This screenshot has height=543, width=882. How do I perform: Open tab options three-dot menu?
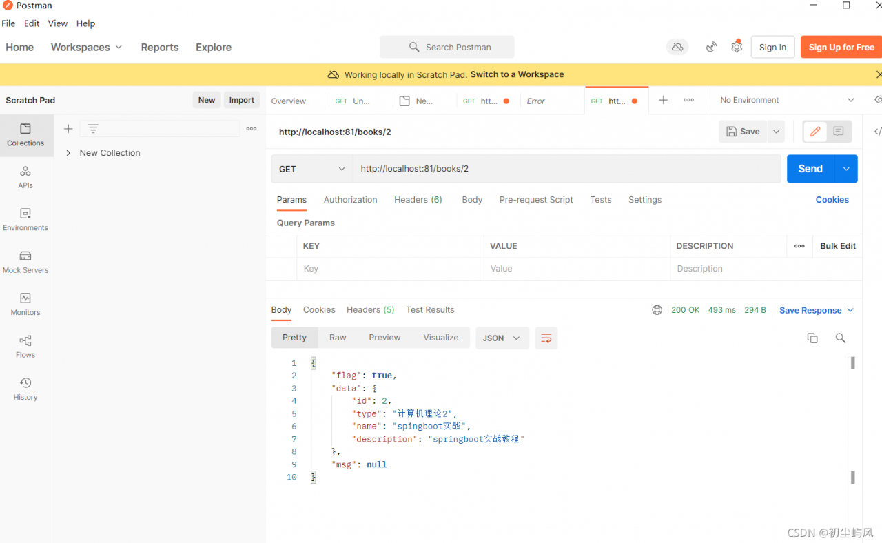tap(688, 100)
